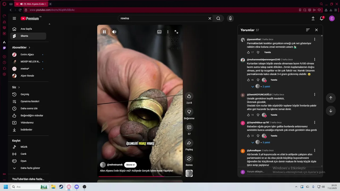Viewport: 340px width, 191px height.
Task: Dislike the @pasamithat comment
Action: (258, 52)
